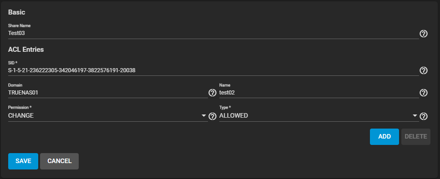This screenshot has height=179, width=440.
Task: Click the ACL Entries section heading
Action: [x=26, y=50]
